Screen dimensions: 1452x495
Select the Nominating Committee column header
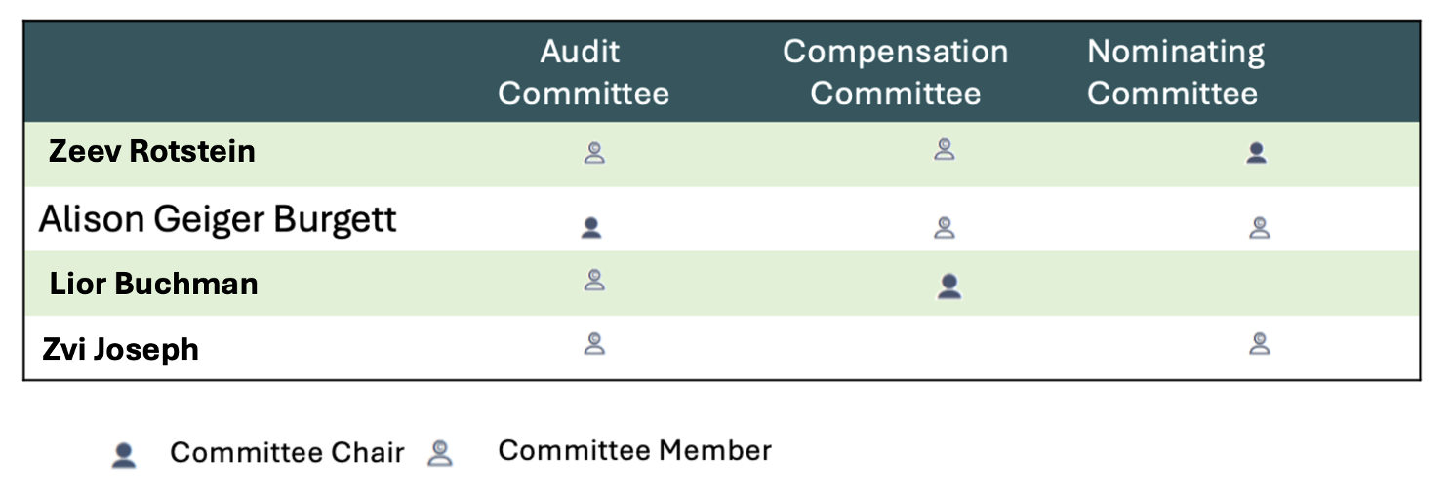[1176, 72]
